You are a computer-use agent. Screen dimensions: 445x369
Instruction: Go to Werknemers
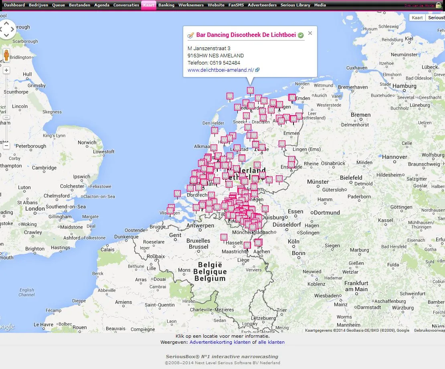point(191,5)
